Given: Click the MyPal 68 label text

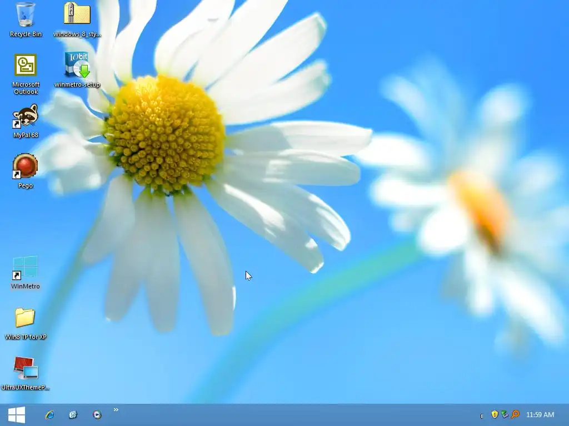Looking at the screenshot, I should (26, 135).
